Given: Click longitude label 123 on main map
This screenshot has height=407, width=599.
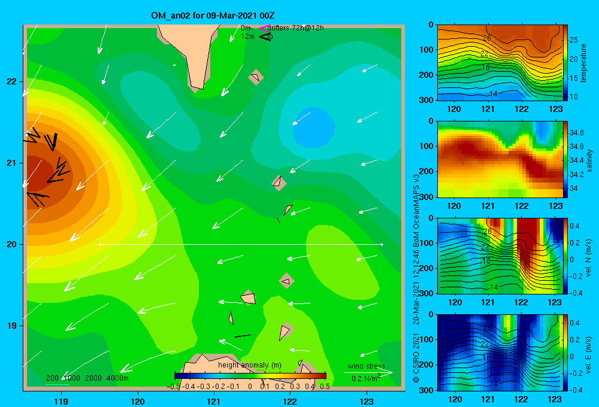Looking at the screenshot, I should pyautogui.click(x=367, y=401).
